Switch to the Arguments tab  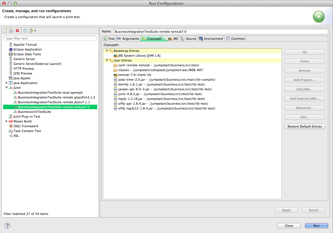[x=128, y=39]
